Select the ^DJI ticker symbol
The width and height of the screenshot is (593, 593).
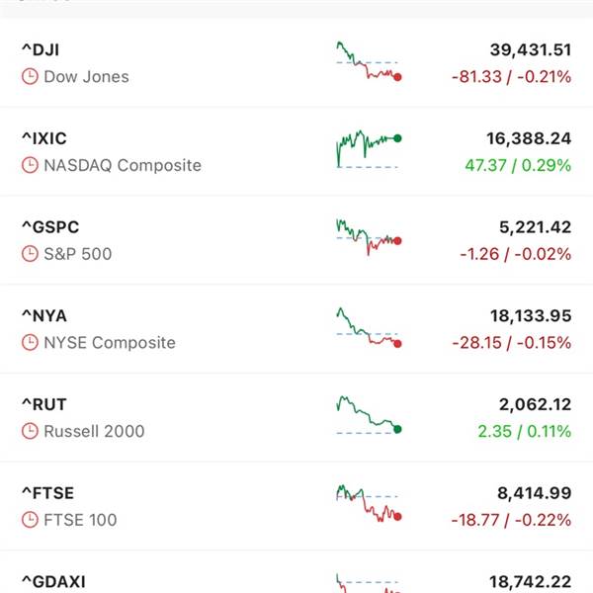[41, 50]
